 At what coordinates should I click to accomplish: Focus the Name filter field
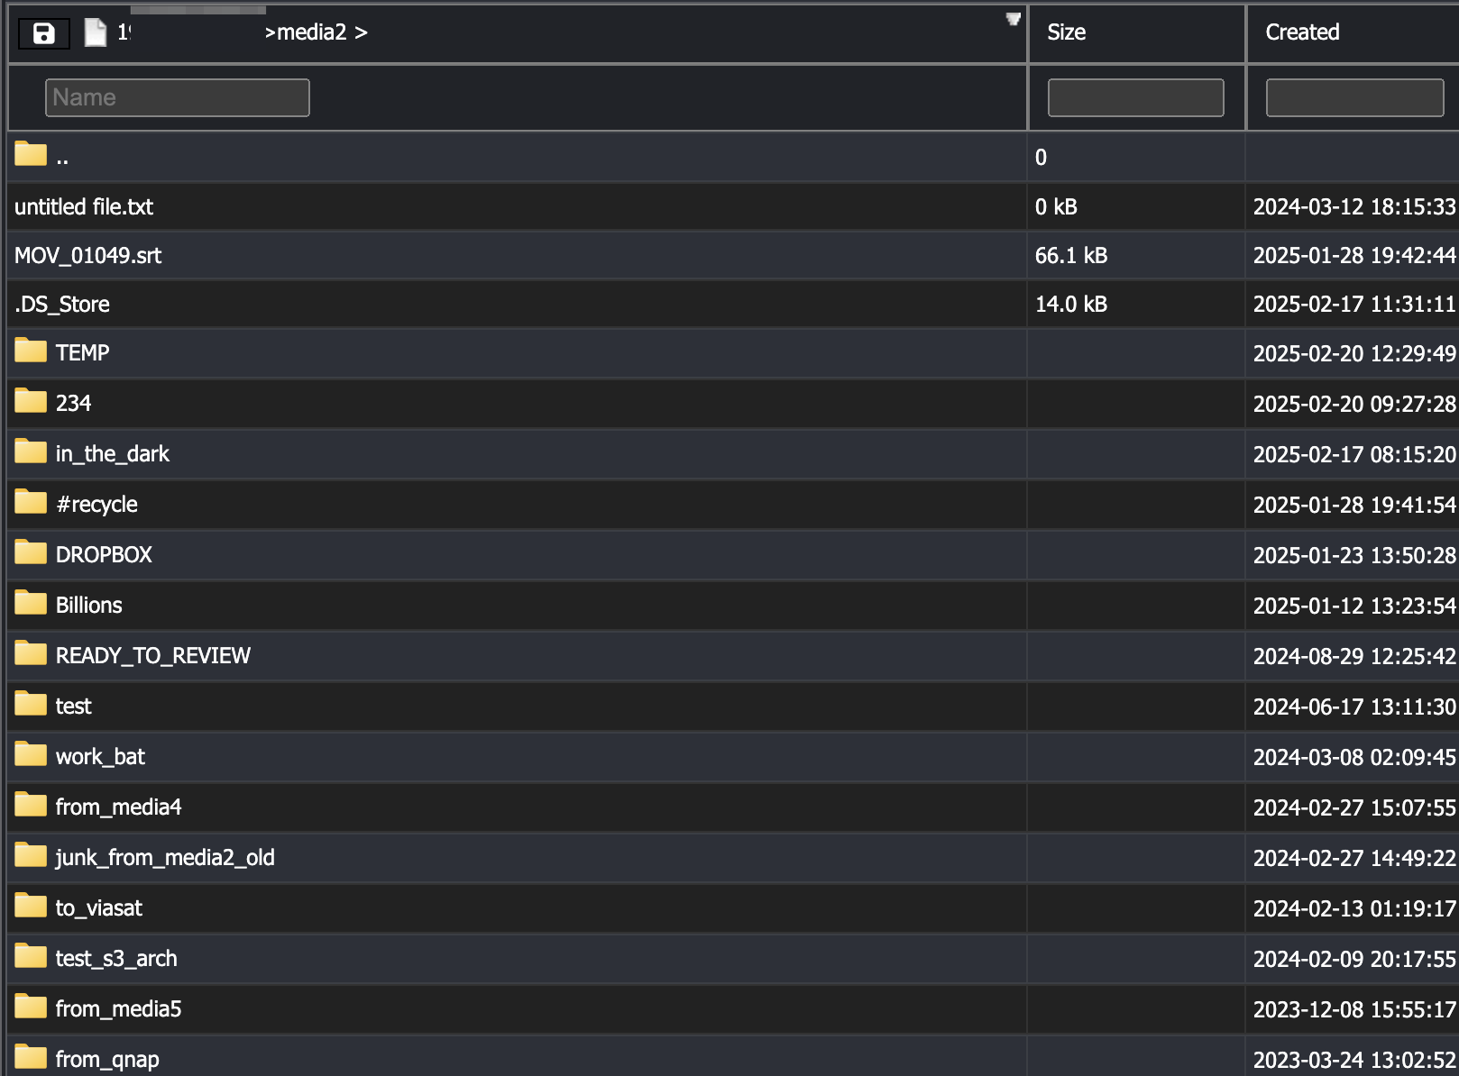coord(178,97)
